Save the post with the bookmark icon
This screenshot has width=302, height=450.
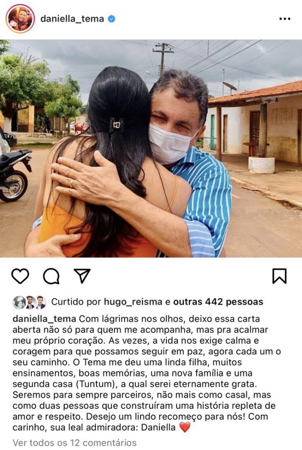pos(279,276)
